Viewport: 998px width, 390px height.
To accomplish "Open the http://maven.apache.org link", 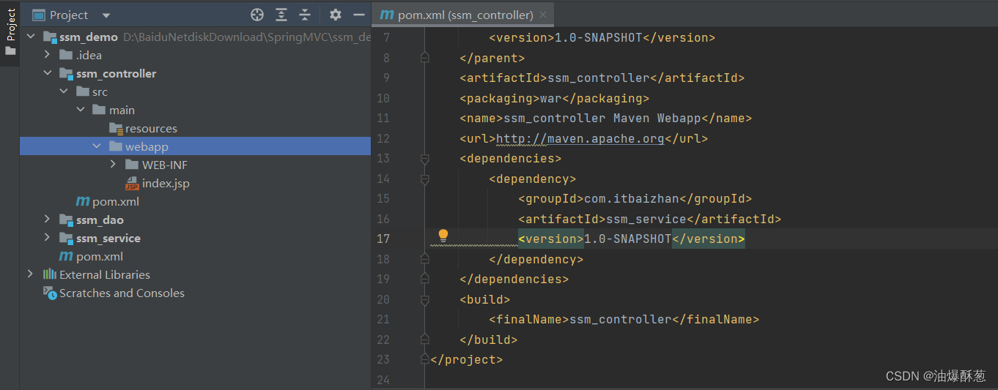I will pyautogui.click(x=580, y=138).
